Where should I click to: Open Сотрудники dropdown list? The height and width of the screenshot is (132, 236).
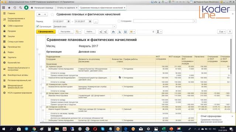click(195, 21)
